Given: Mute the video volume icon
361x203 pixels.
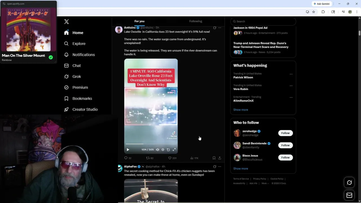Looking at the screenshot, I should click(x=157, y=150).
